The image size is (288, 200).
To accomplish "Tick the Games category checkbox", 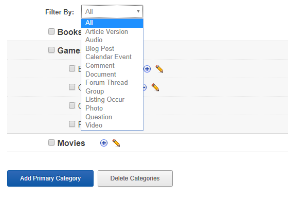I will coord(51,50).
